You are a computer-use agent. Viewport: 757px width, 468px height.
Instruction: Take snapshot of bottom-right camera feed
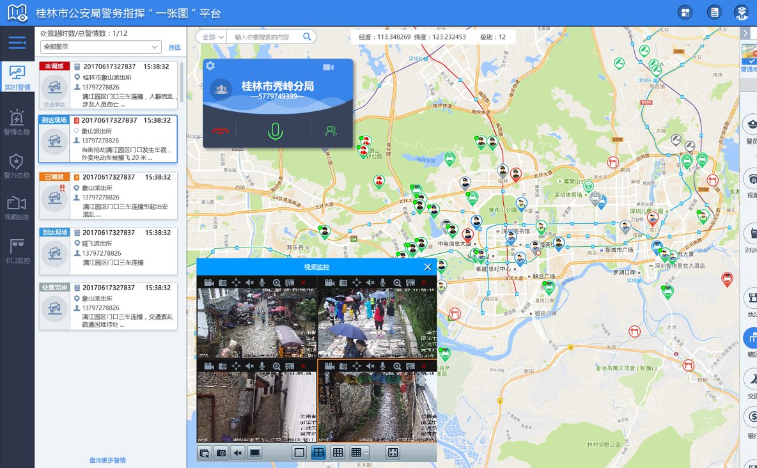[x=343, y=366]
